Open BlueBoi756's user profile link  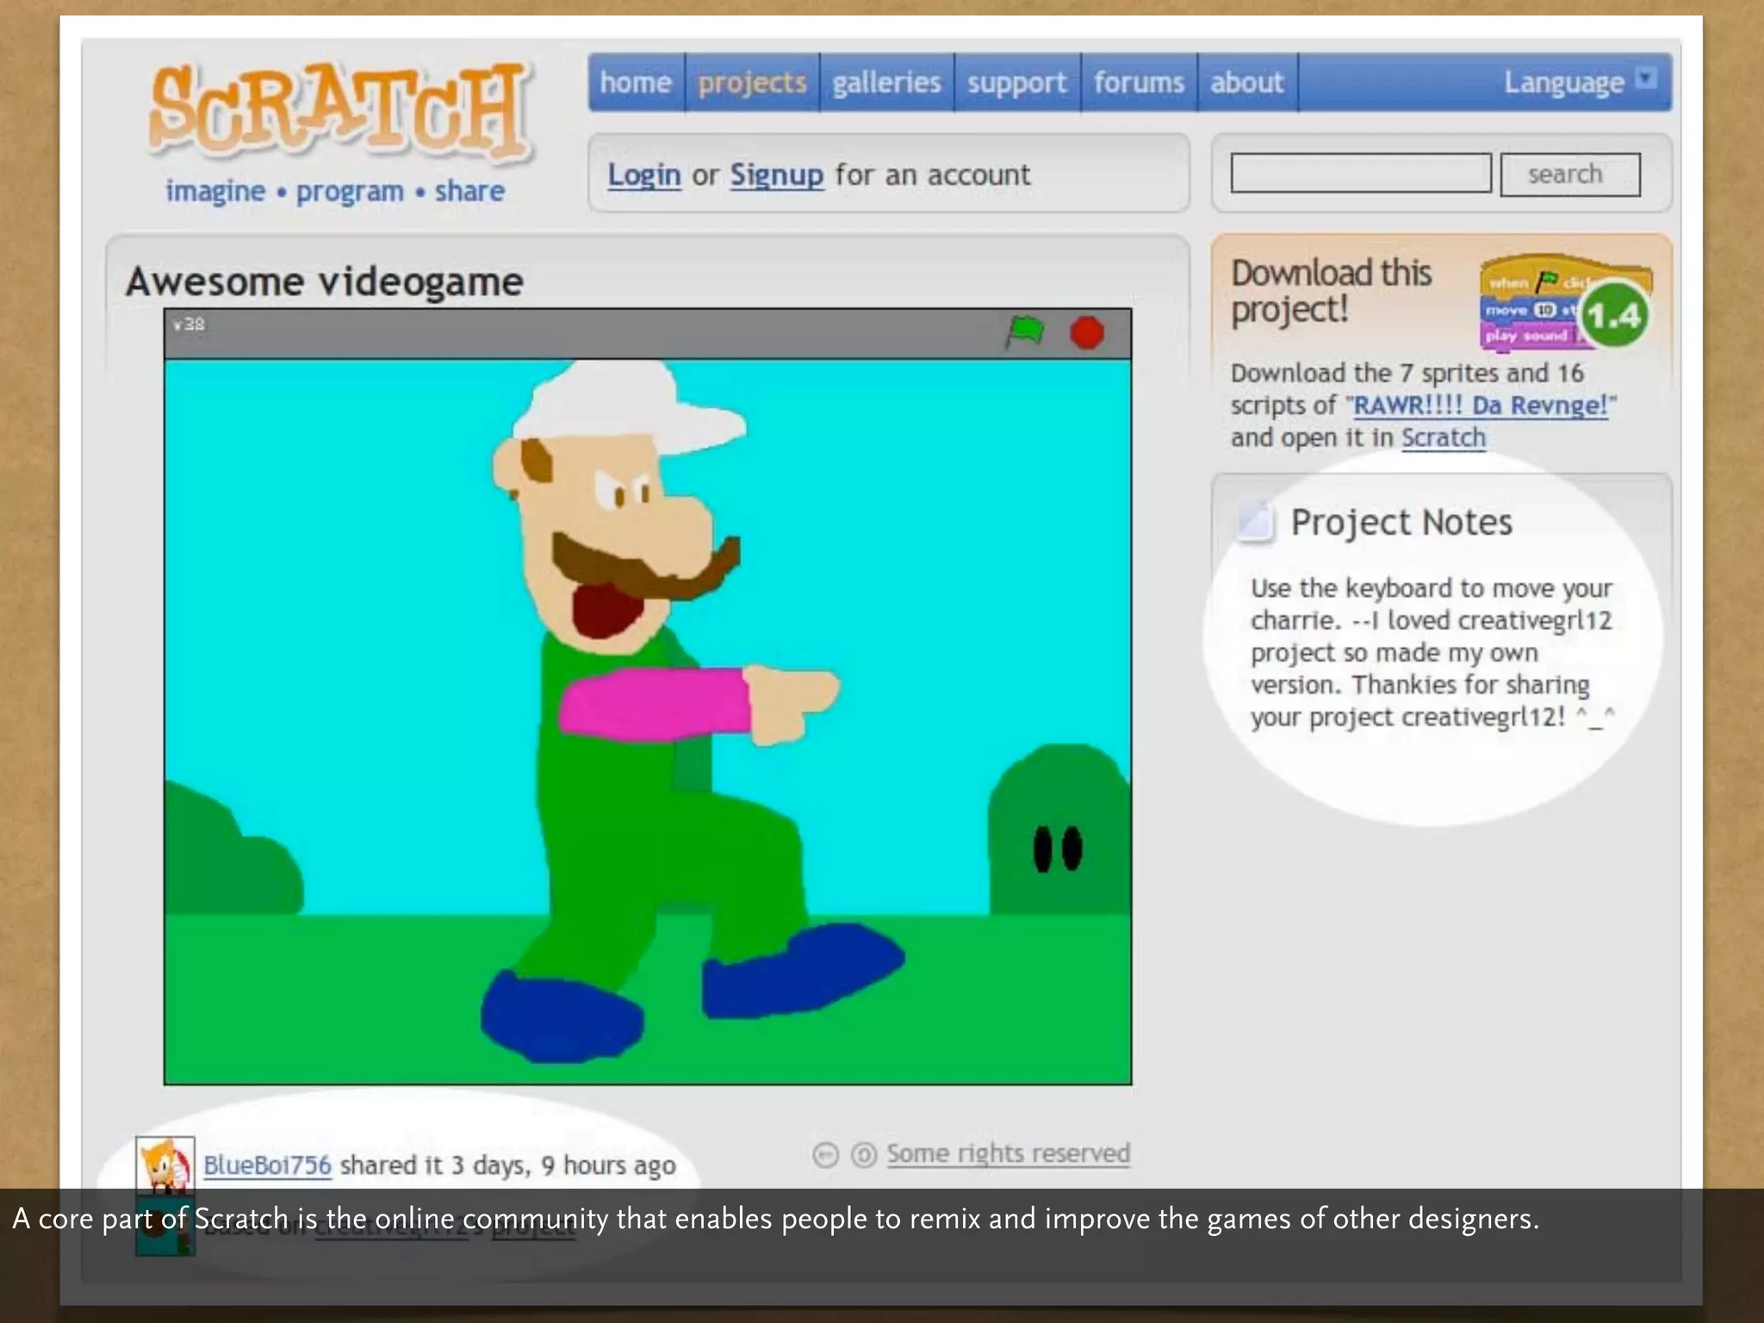pos(267,1165)
